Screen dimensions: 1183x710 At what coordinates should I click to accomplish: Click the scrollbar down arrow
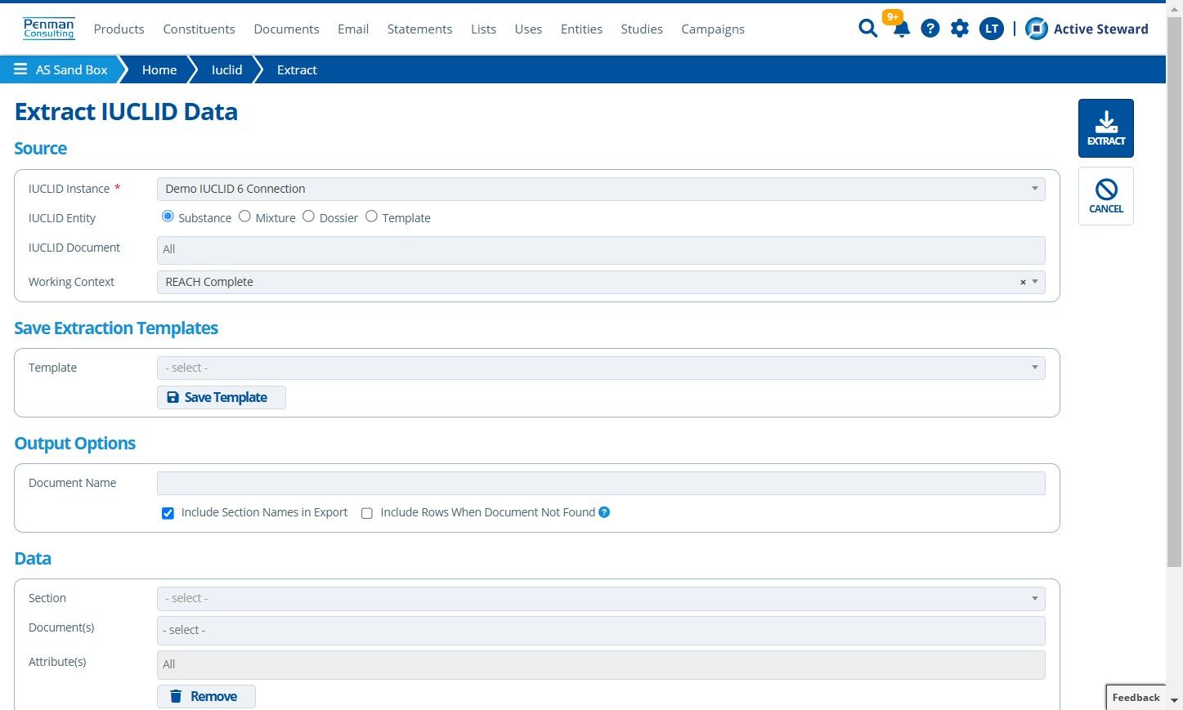pos(1174,701)
